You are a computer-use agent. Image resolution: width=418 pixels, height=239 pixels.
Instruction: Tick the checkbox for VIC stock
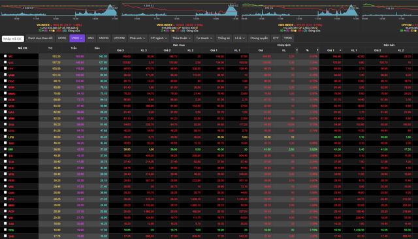(5, 56)
